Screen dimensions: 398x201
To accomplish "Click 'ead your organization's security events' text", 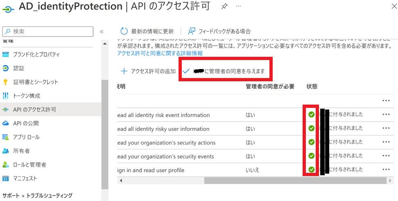I will (165, 156).
